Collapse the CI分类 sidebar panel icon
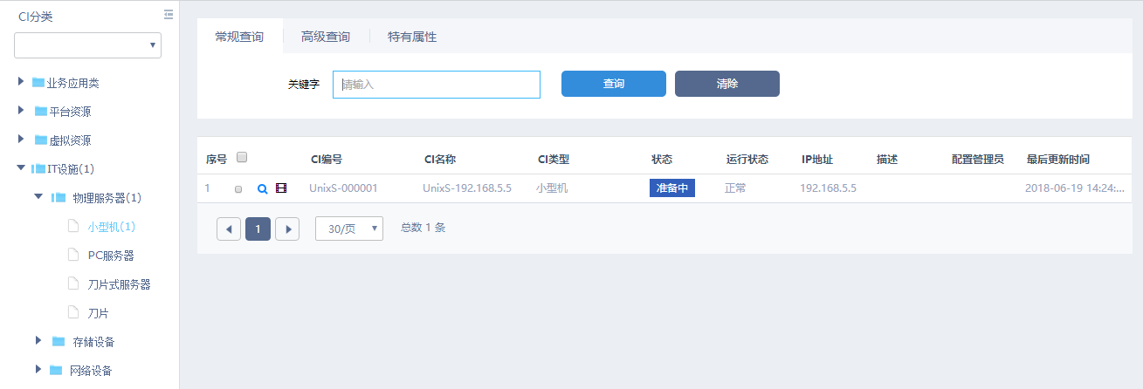The height and width of the screenshot is (389, 1143). pos(169,15)
